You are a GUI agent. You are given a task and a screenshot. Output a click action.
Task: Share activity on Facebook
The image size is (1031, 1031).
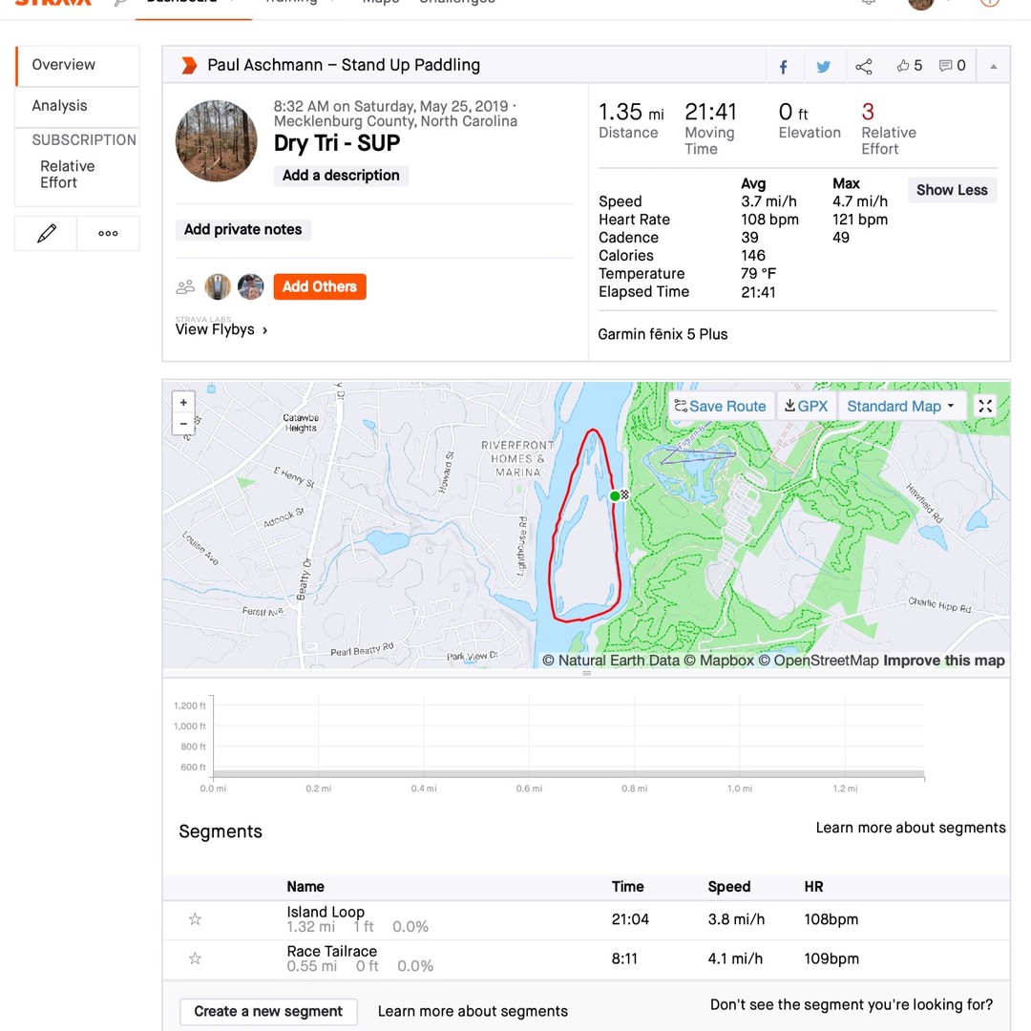pos(784,67)
